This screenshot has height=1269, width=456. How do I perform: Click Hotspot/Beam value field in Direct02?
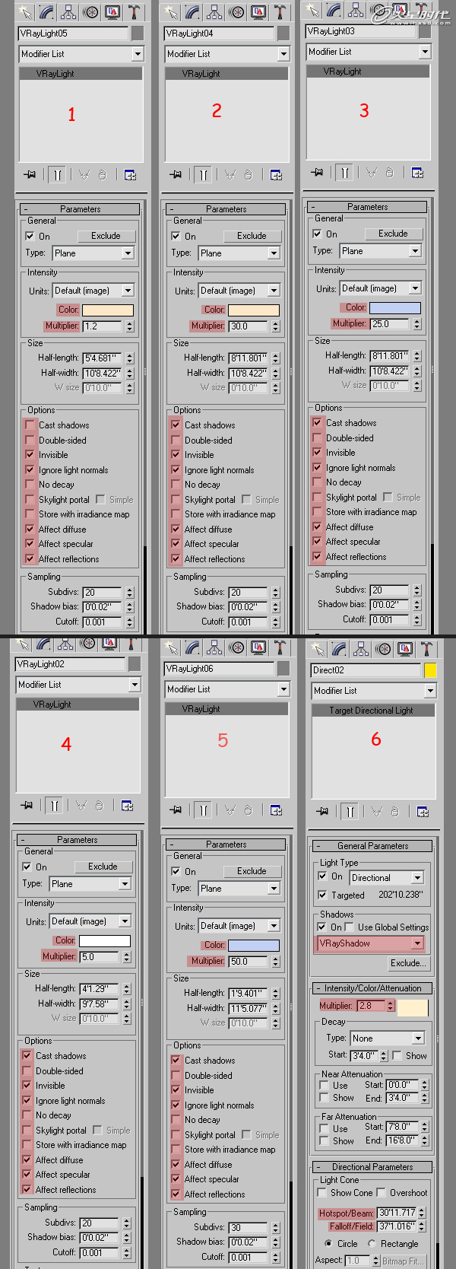point(397,1213)
